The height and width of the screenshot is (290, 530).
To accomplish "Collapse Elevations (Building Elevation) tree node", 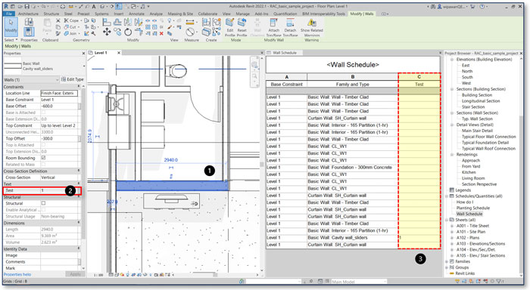I will (452, 60).
